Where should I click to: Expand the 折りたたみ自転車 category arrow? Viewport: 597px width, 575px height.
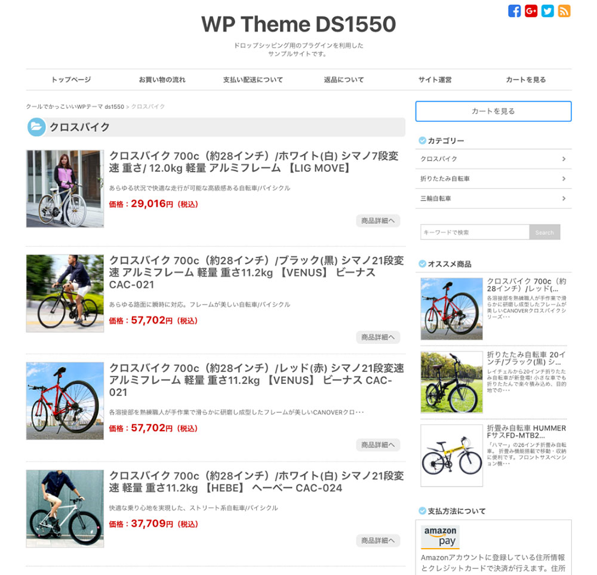(564, 179)
